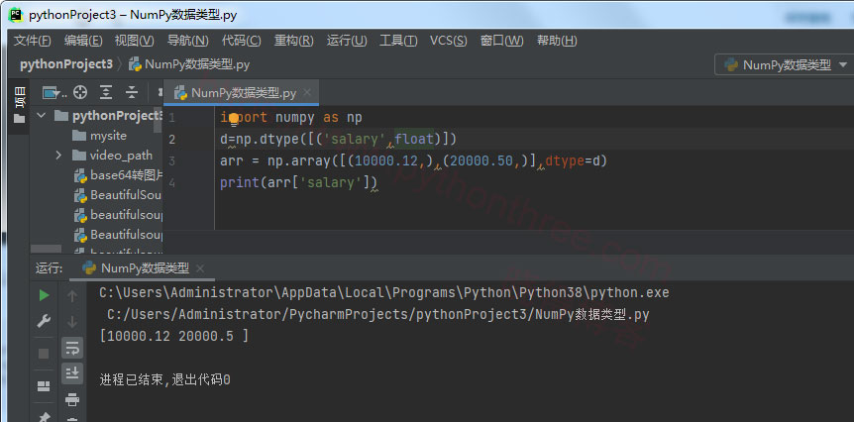The image size is (854, 422).
Task: Collapse the pythonProject3 root folder
Action: [41, 116]
